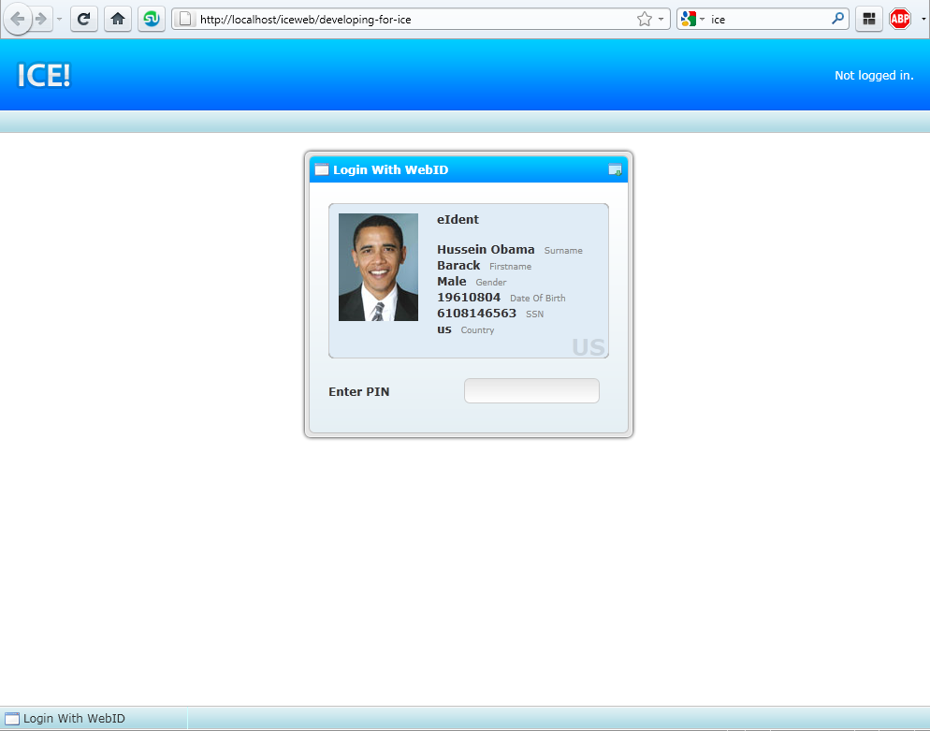The image size is (930, 731).
Task: Bookmark the page with the star icon
Action: (644, 19)
